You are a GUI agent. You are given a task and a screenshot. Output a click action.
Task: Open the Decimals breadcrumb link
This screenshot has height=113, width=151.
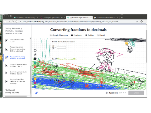click(x=9, y=31)
